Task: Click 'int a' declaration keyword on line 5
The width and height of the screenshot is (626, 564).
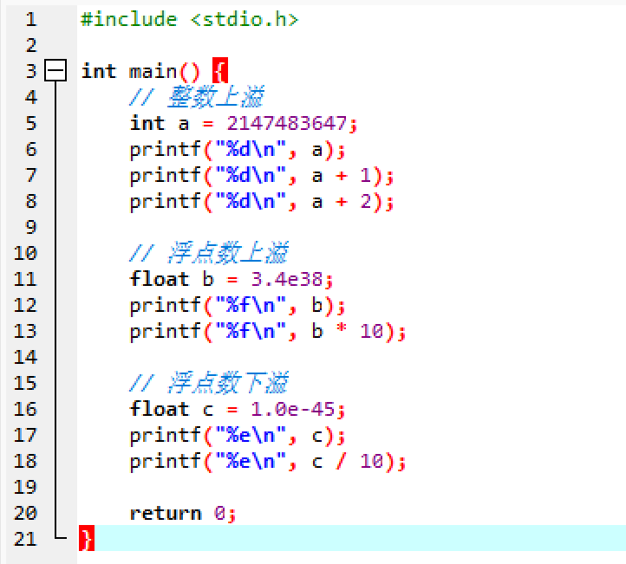Action: tap(147, 123)
